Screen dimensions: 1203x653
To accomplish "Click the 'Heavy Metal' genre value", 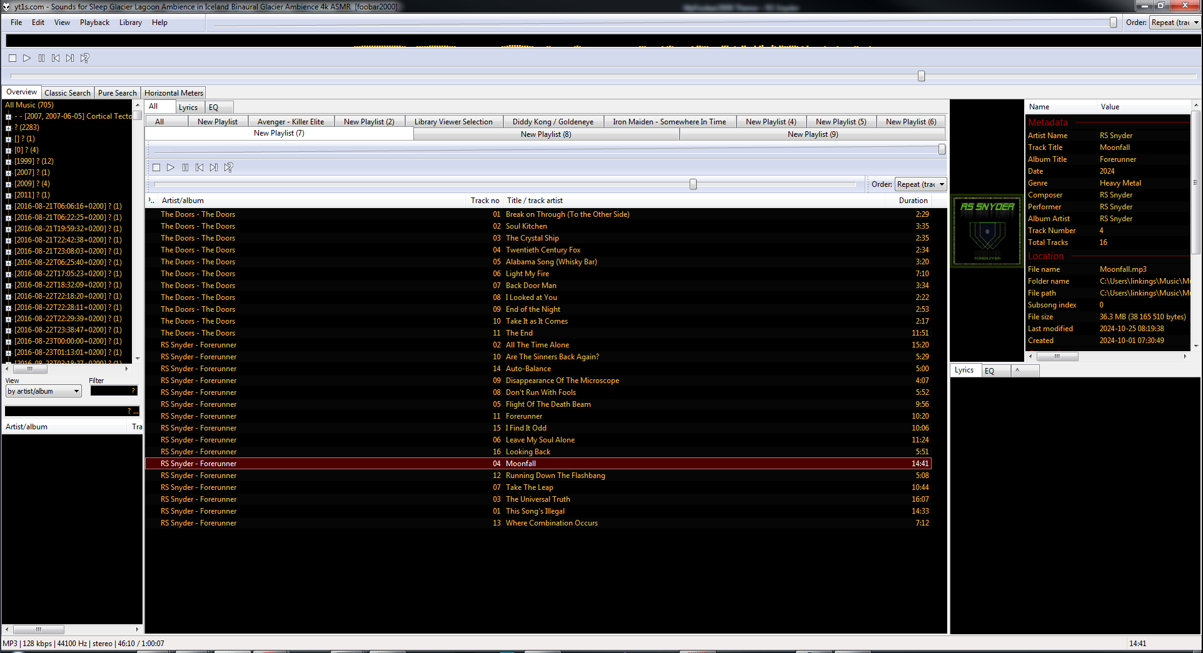I will (x=1120, y=183).
